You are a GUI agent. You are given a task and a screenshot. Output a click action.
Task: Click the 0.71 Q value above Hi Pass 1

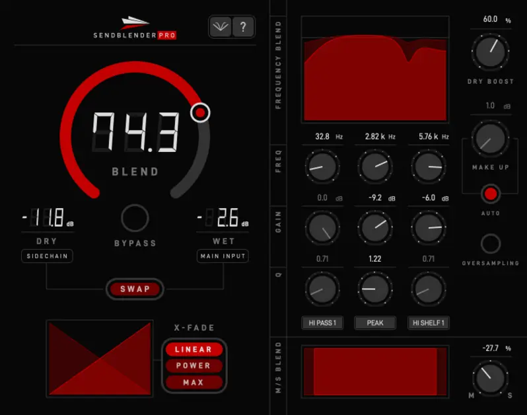(322, 258)
